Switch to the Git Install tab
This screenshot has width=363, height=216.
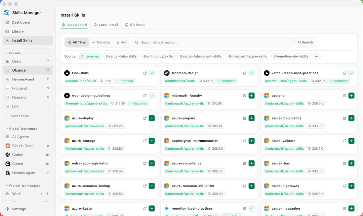click(135, 25)
